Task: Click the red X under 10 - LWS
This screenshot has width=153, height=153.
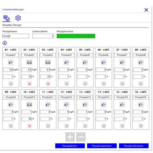Action: click(x=30, y=126)
